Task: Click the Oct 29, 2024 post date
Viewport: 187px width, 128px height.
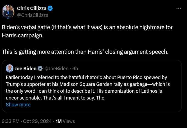Action: point(37,121)
